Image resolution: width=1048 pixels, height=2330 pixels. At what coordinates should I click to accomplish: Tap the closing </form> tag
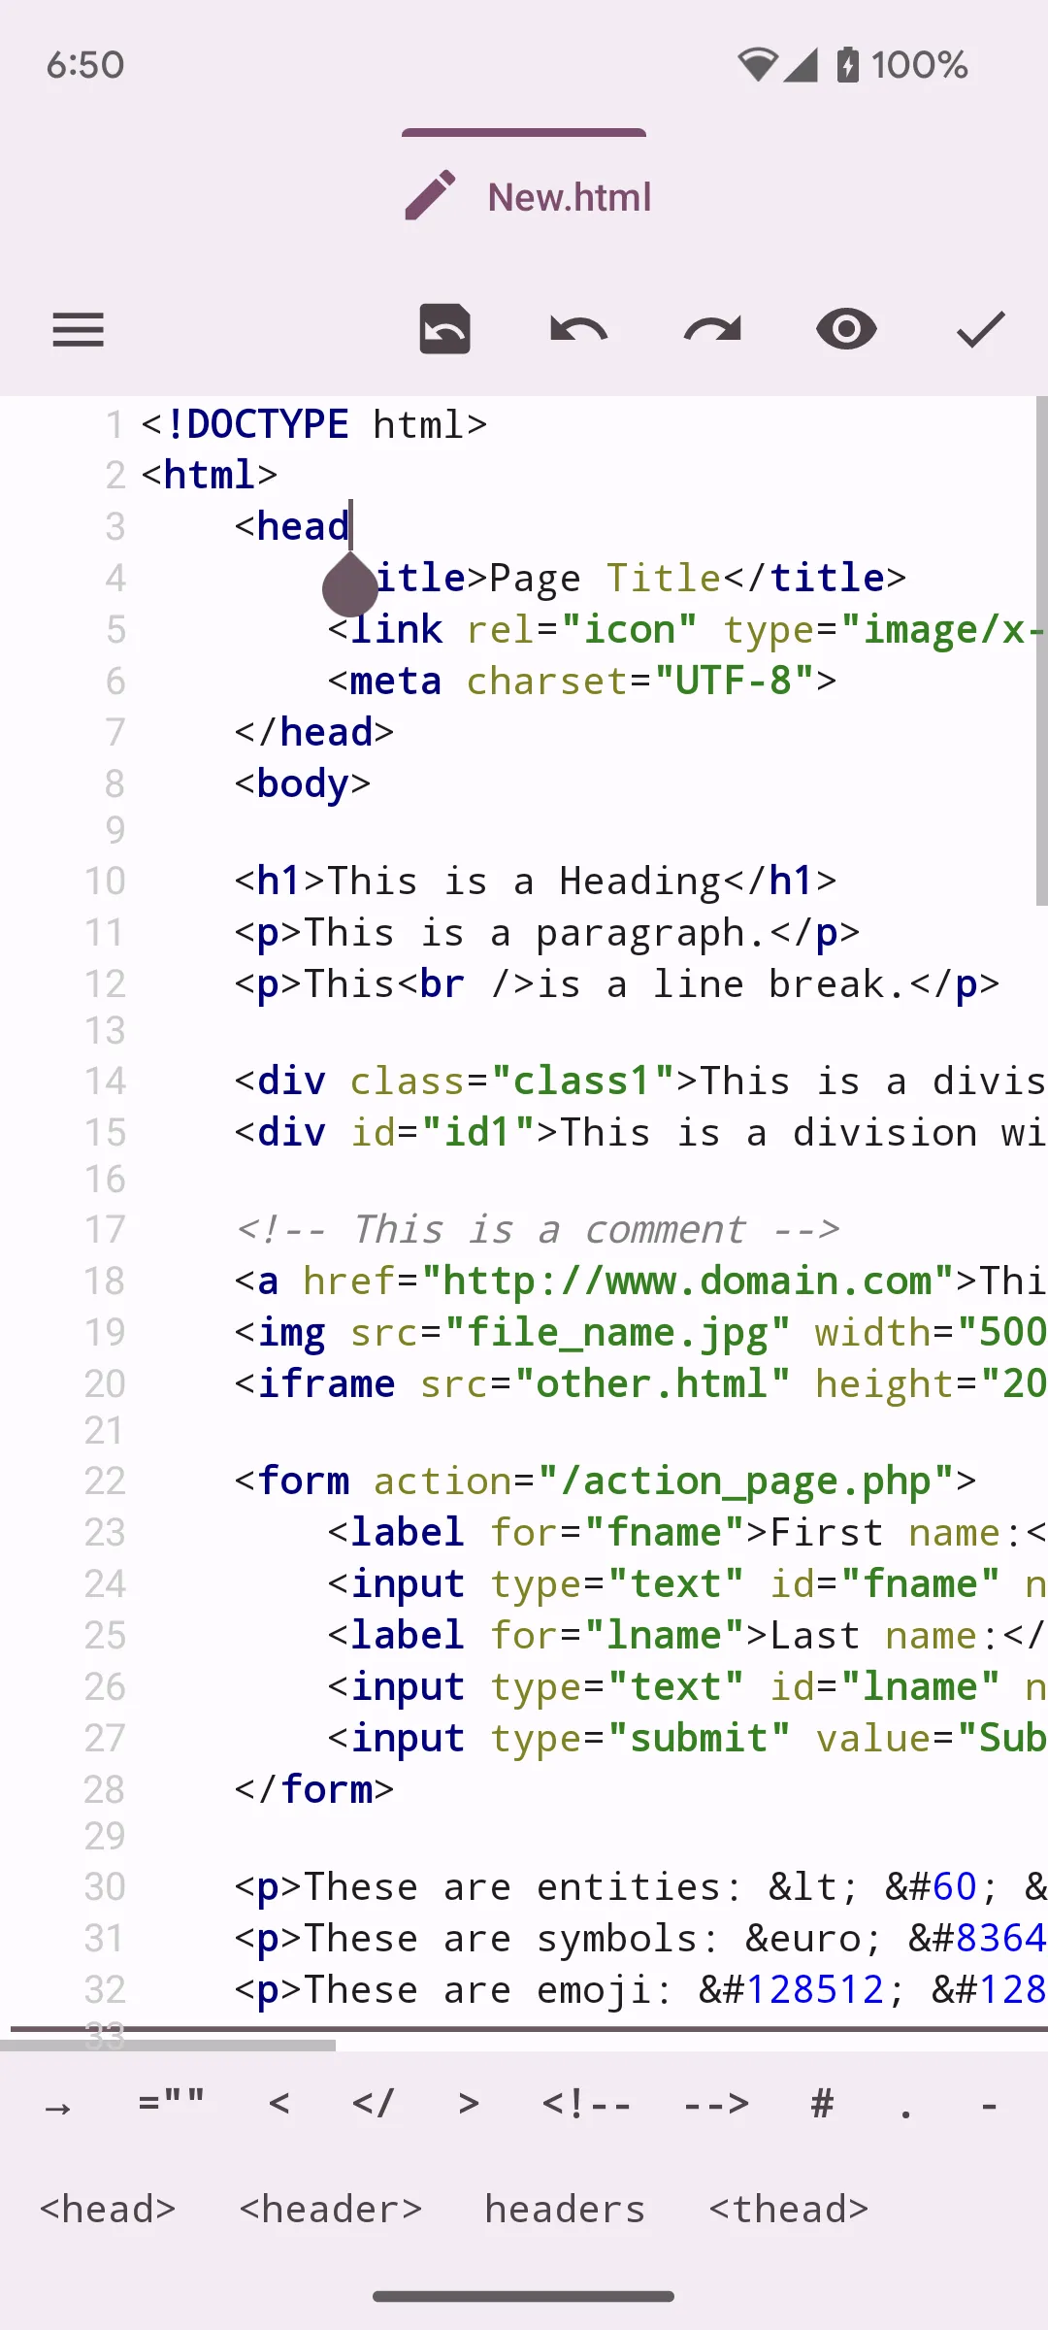pyautogui.click(x=314, y=1789)
